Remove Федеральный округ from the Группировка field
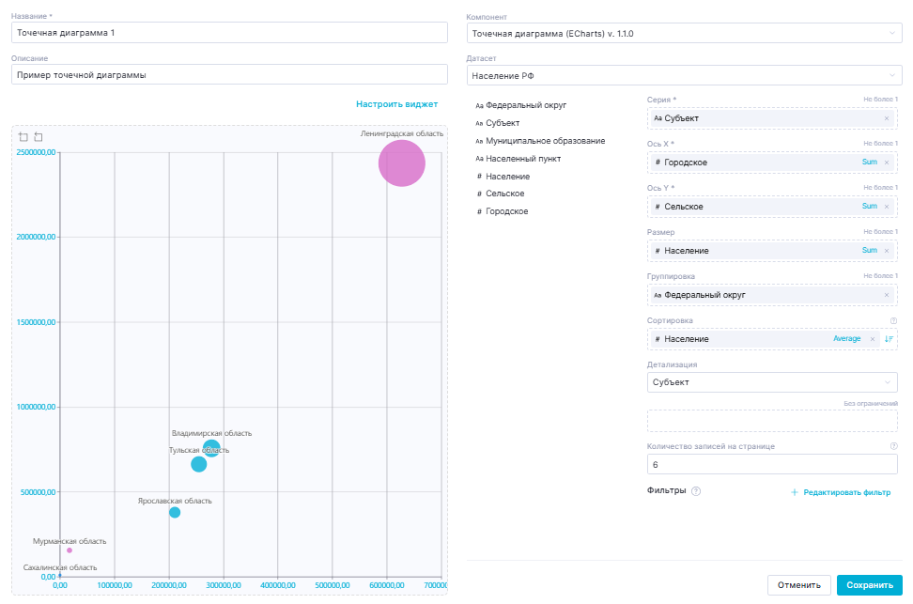 887,295
